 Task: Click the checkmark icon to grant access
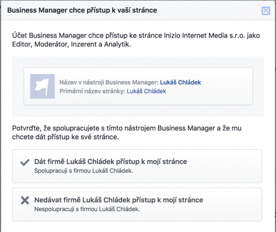click(x=25, y=162)
